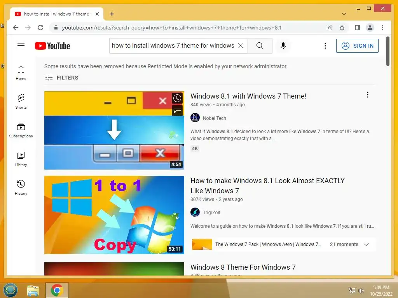This screenshot has height=298, width=398.
Task: Open Chrome three-dot customize menu
Action: (382, 28)
